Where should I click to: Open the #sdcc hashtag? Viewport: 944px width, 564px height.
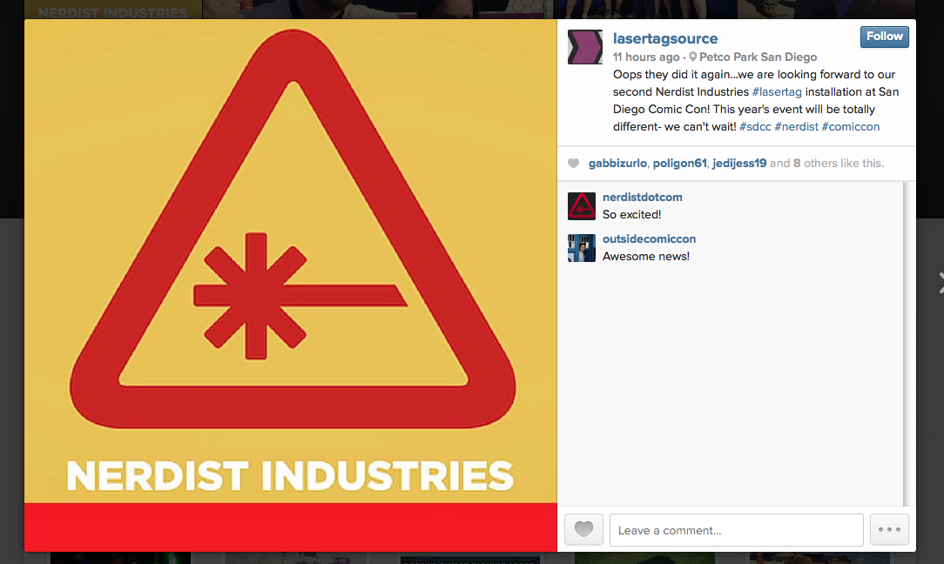(x=755, y=127)
